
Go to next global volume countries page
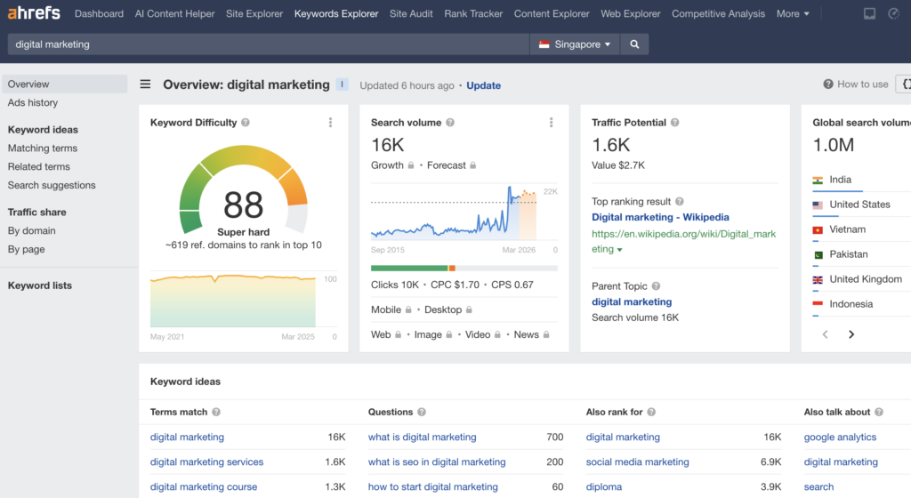tap(851, 334)
